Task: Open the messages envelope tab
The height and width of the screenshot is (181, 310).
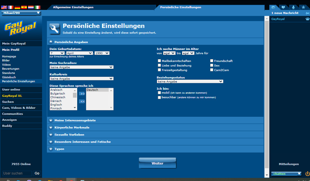Action: click(x=274, y=7)
